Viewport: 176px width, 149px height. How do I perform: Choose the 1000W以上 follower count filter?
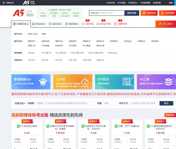(x=112, y=53)
